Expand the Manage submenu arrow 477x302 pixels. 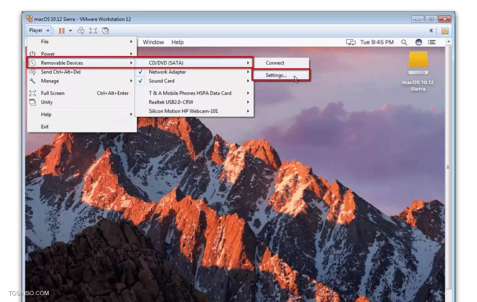click(131, 81)
